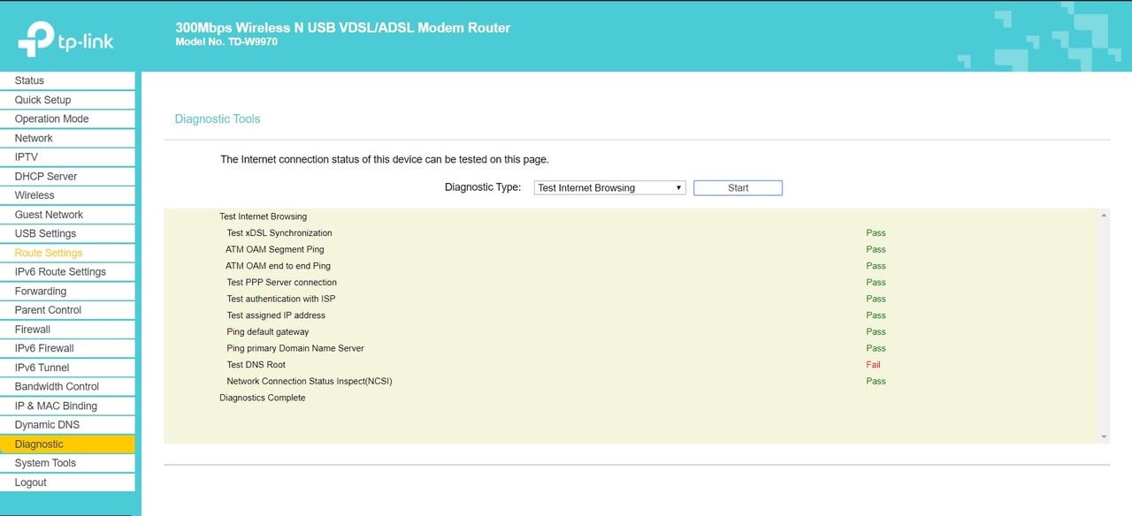The height and width of the screenshot is (516, 1132).
Task: Click 'Ping primary Domain Name Server' text
Action: pos(295,348)
